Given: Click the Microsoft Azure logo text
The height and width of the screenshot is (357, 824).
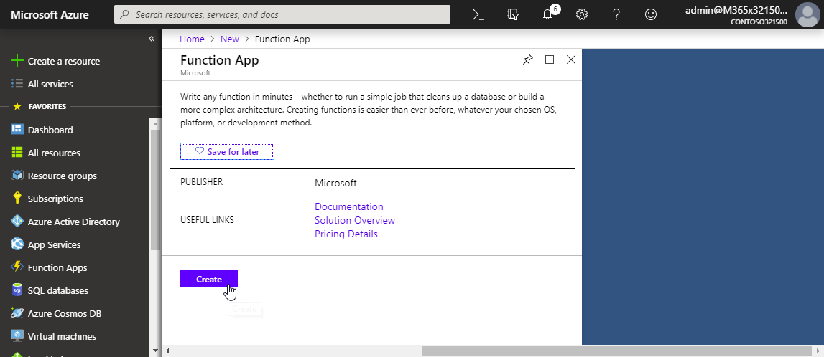Looking at the screenshot, I should pyautogui.click(x=50, y=14).
